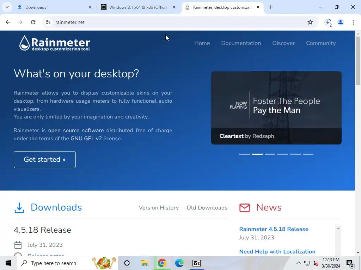Expand the tab search dropdown arrow
This screenshot has height=270, width=361.
point(7,7)
